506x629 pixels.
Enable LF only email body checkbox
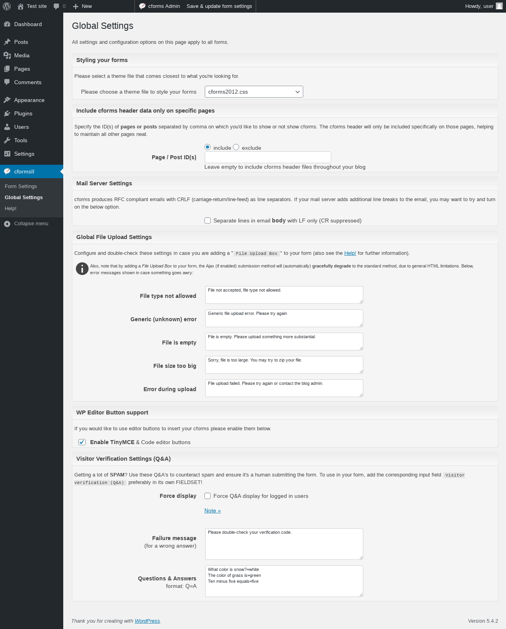click(x=208, y=220)
